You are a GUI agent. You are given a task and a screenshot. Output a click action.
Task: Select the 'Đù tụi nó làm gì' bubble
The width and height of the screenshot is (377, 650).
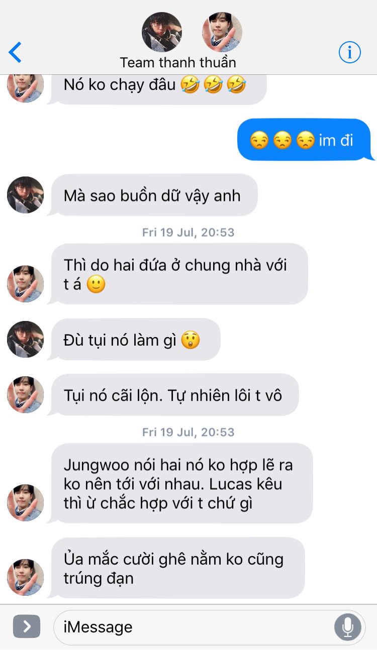point(134,340)
